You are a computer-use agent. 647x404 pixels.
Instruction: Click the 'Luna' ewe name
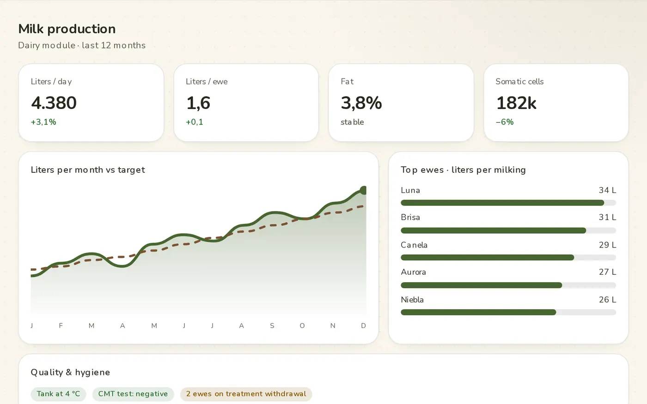[x=410, y=190]
